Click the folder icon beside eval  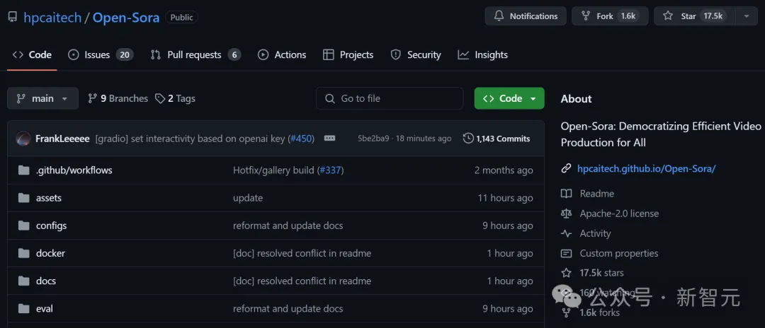point(23,309)
